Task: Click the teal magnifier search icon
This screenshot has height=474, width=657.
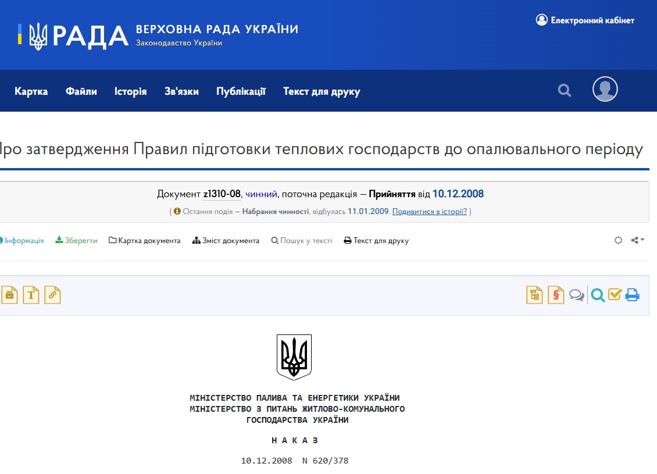Action: [598, 295]
